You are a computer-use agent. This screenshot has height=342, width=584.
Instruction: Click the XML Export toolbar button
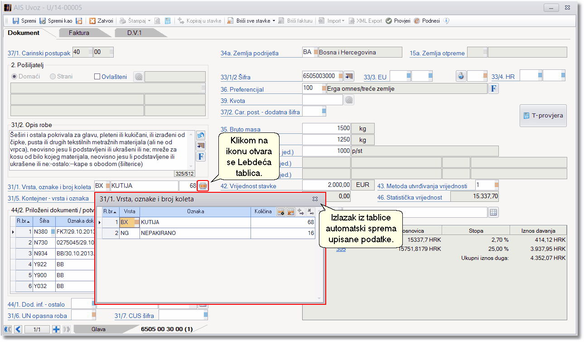pyautogui.click(x=366, y=21)
